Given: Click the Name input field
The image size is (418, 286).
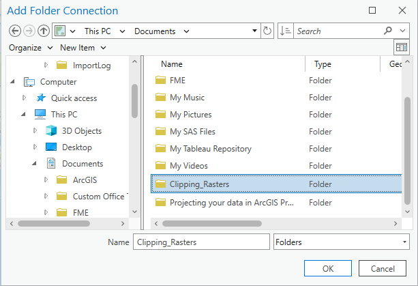Looking at the screenshot, I should [201, 242].
